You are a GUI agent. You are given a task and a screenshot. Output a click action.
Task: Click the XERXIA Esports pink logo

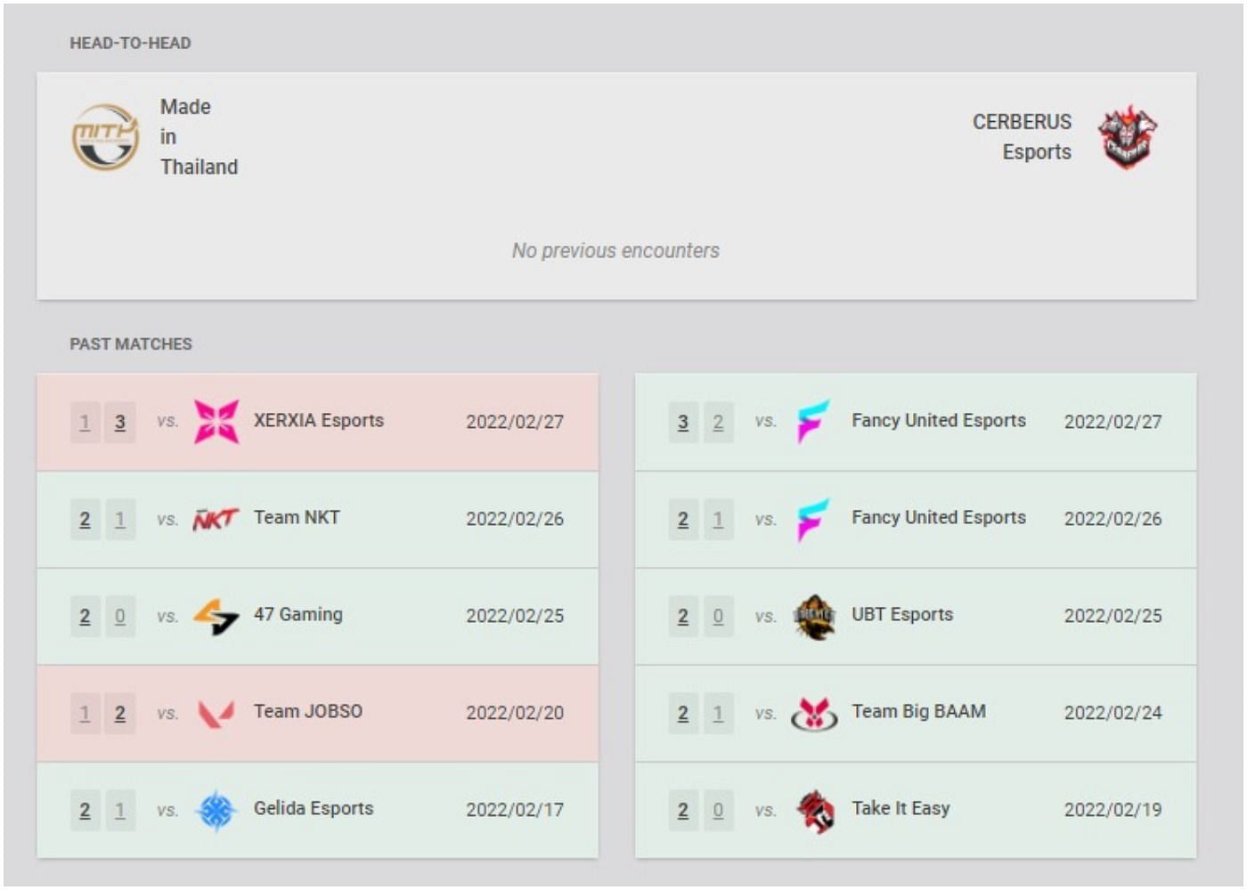coord(216,422)
